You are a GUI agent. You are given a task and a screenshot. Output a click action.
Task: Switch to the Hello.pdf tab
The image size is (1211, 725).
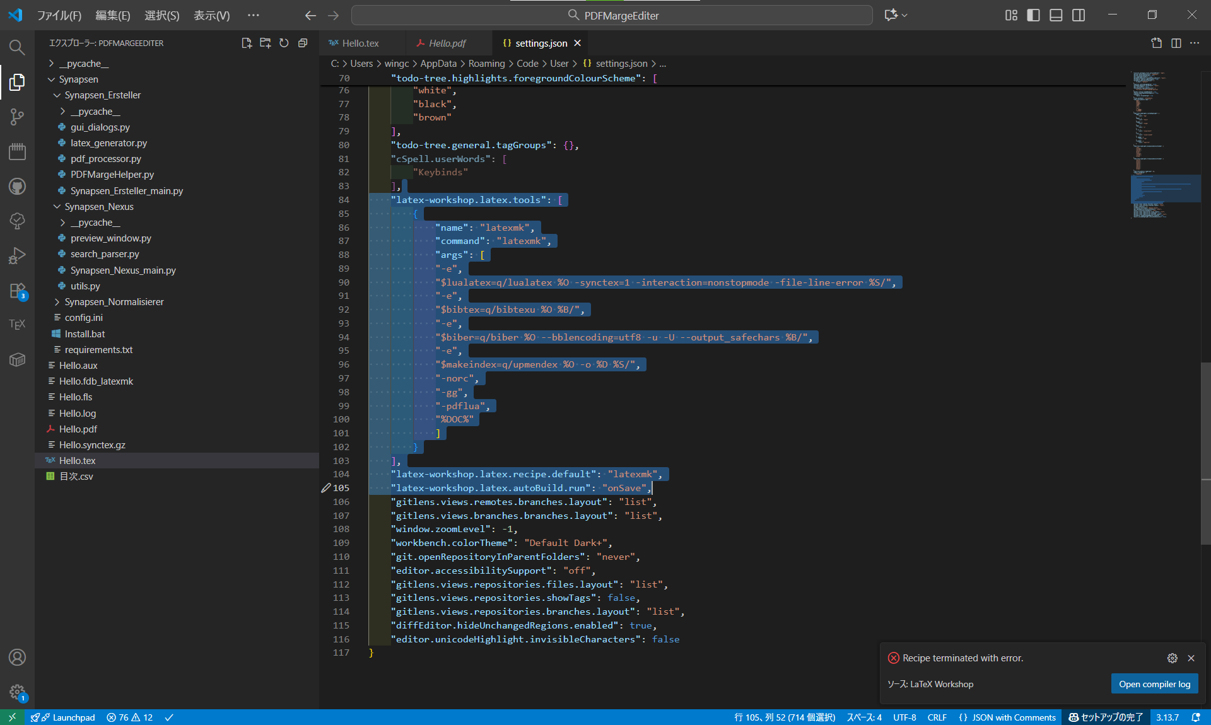[x=447, y=43]
